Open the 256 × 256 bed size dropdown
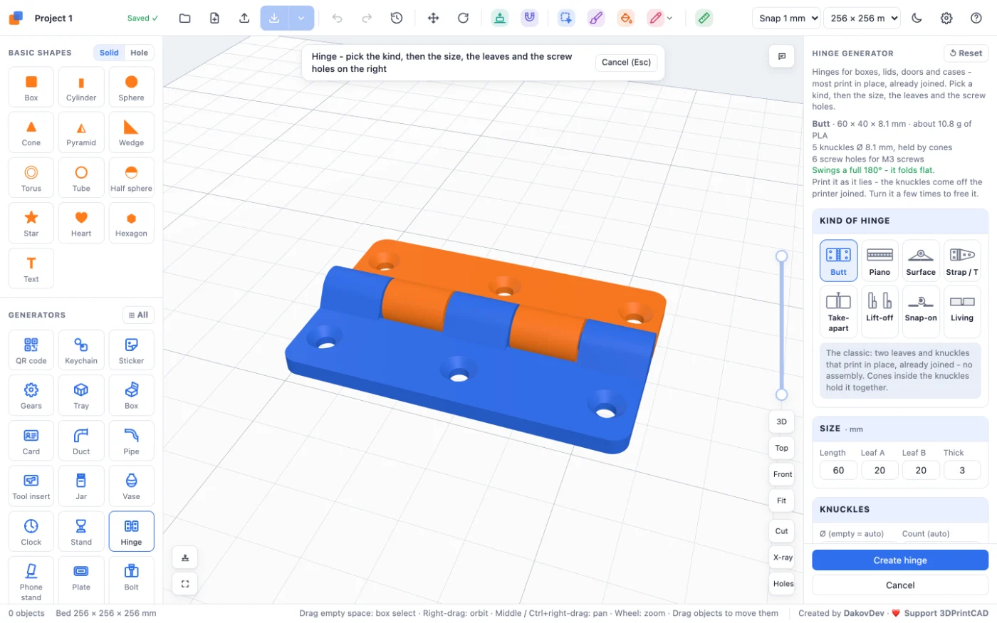The width and height of the screenshot is (997, 623). [862, 19]
